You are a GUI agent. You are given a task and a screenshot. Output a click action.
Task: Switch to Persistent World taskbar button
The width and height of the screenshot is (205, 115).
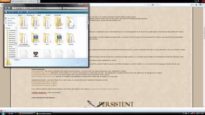click(x=27, y=113)
